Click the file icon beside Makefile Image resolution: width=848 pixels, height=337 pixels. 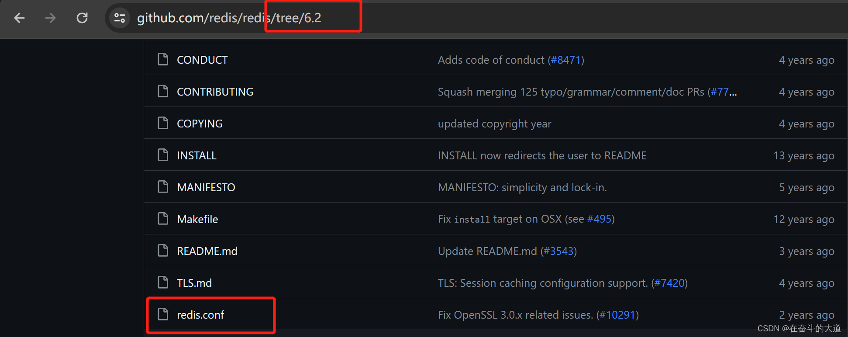coord(163,219)
